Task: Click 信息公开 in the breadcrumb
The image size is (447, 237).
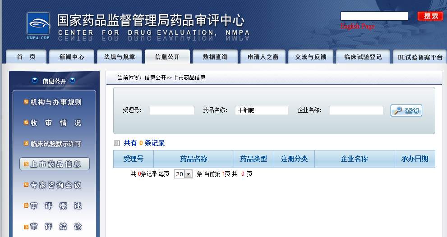Action: pos(155,77)
